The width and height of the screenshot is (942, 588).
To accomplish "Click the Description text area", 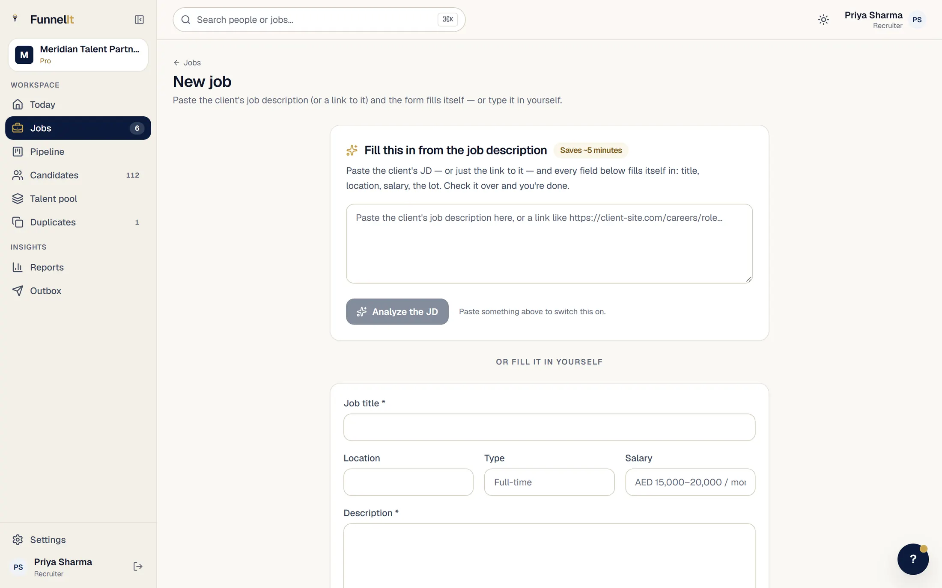I will [x=549, y=555].
